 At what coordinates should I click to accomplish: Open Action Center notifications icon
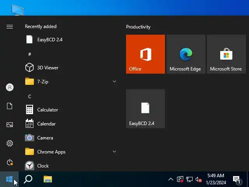pyautogui.click(x=237, y=180)
